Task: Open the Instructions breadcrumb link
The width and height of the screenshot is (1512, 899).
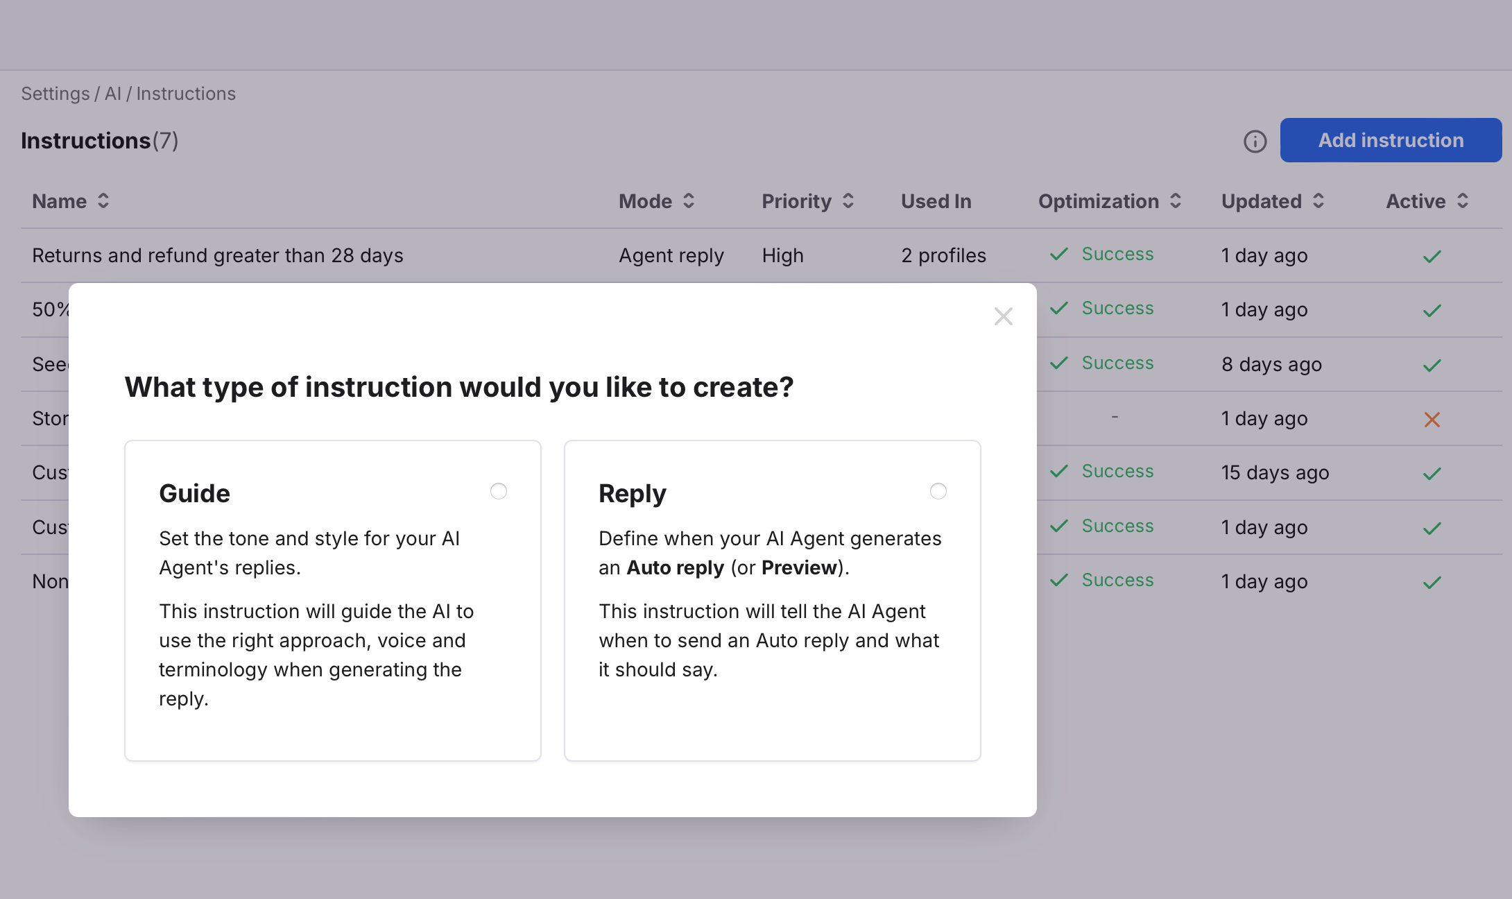Action: 186,93
